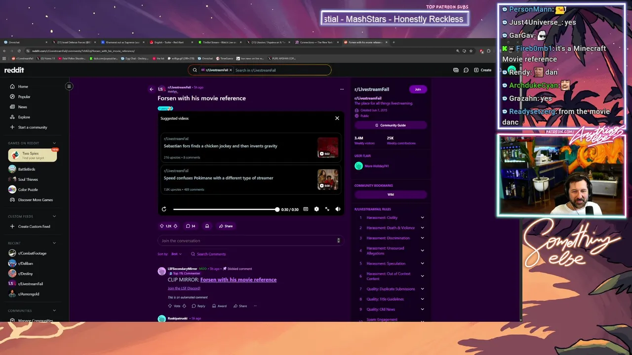
Task: Join the r/LivestreamFail community
Action: 418,89
